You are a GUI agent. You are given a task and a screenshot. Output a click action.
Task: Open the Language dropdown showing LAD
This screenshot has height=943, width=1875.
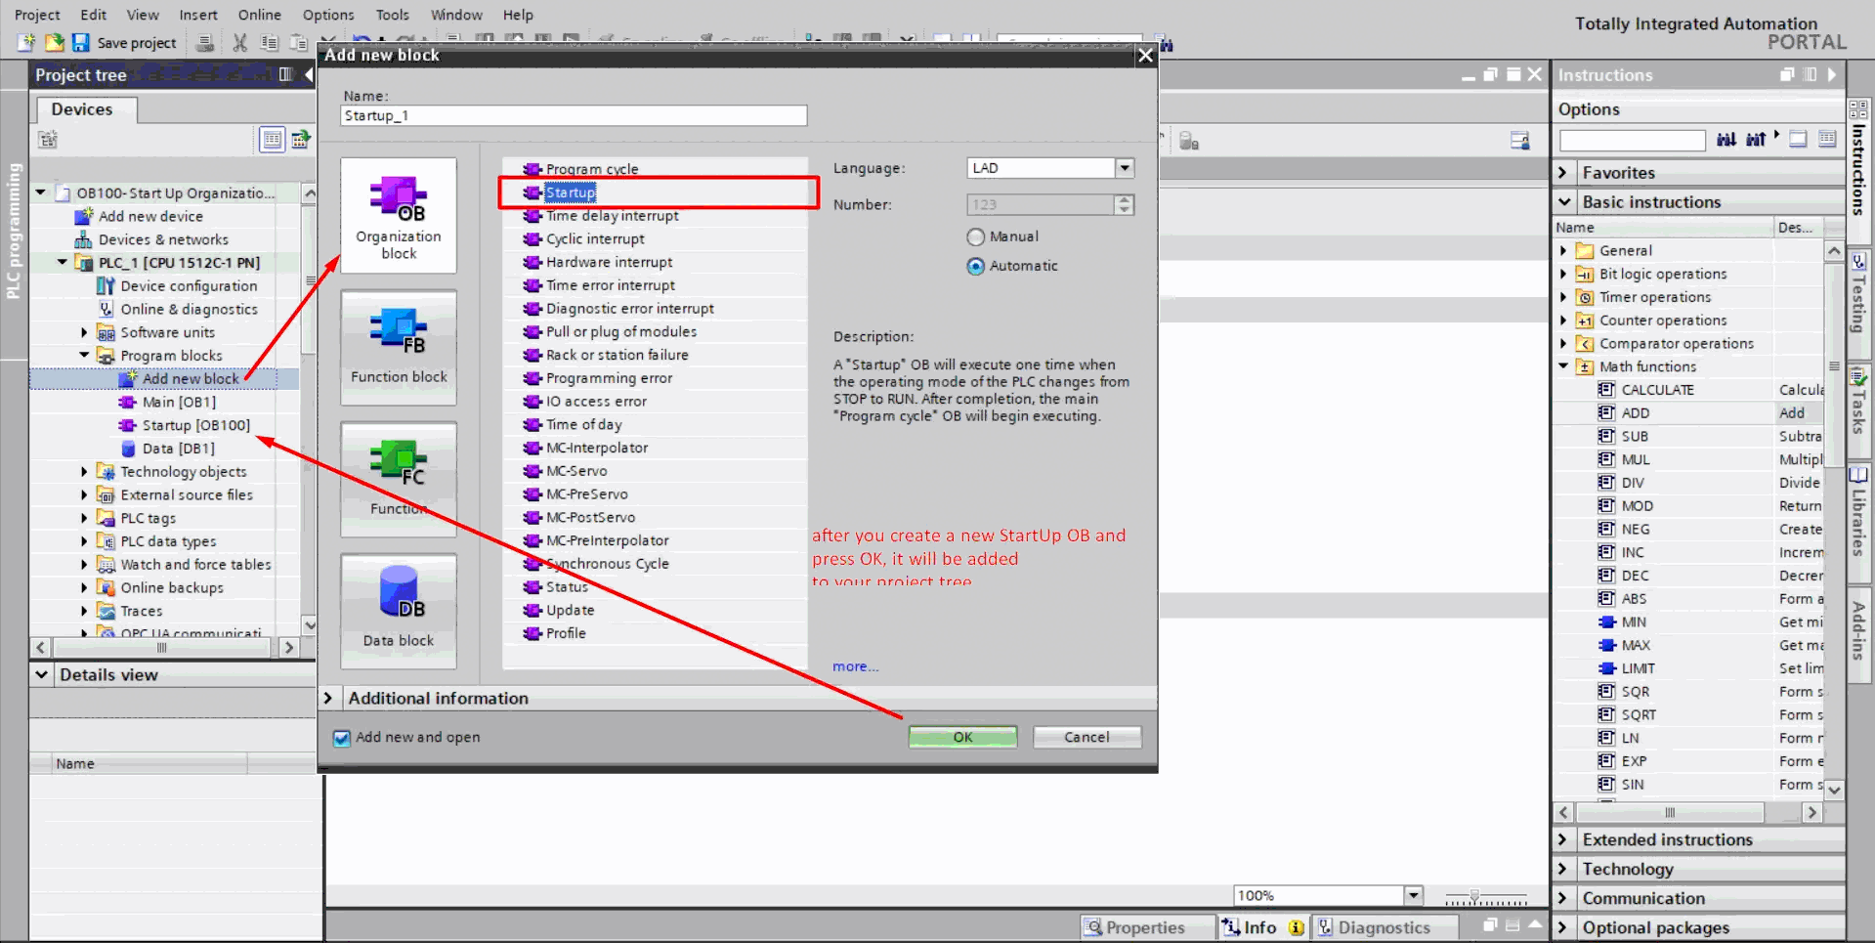(1125, 168)
